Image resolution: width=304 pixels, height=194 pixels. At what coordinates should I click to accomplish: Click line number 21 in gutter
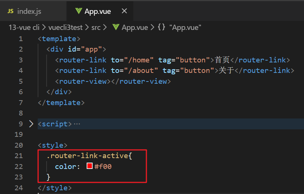coord(19,155)
